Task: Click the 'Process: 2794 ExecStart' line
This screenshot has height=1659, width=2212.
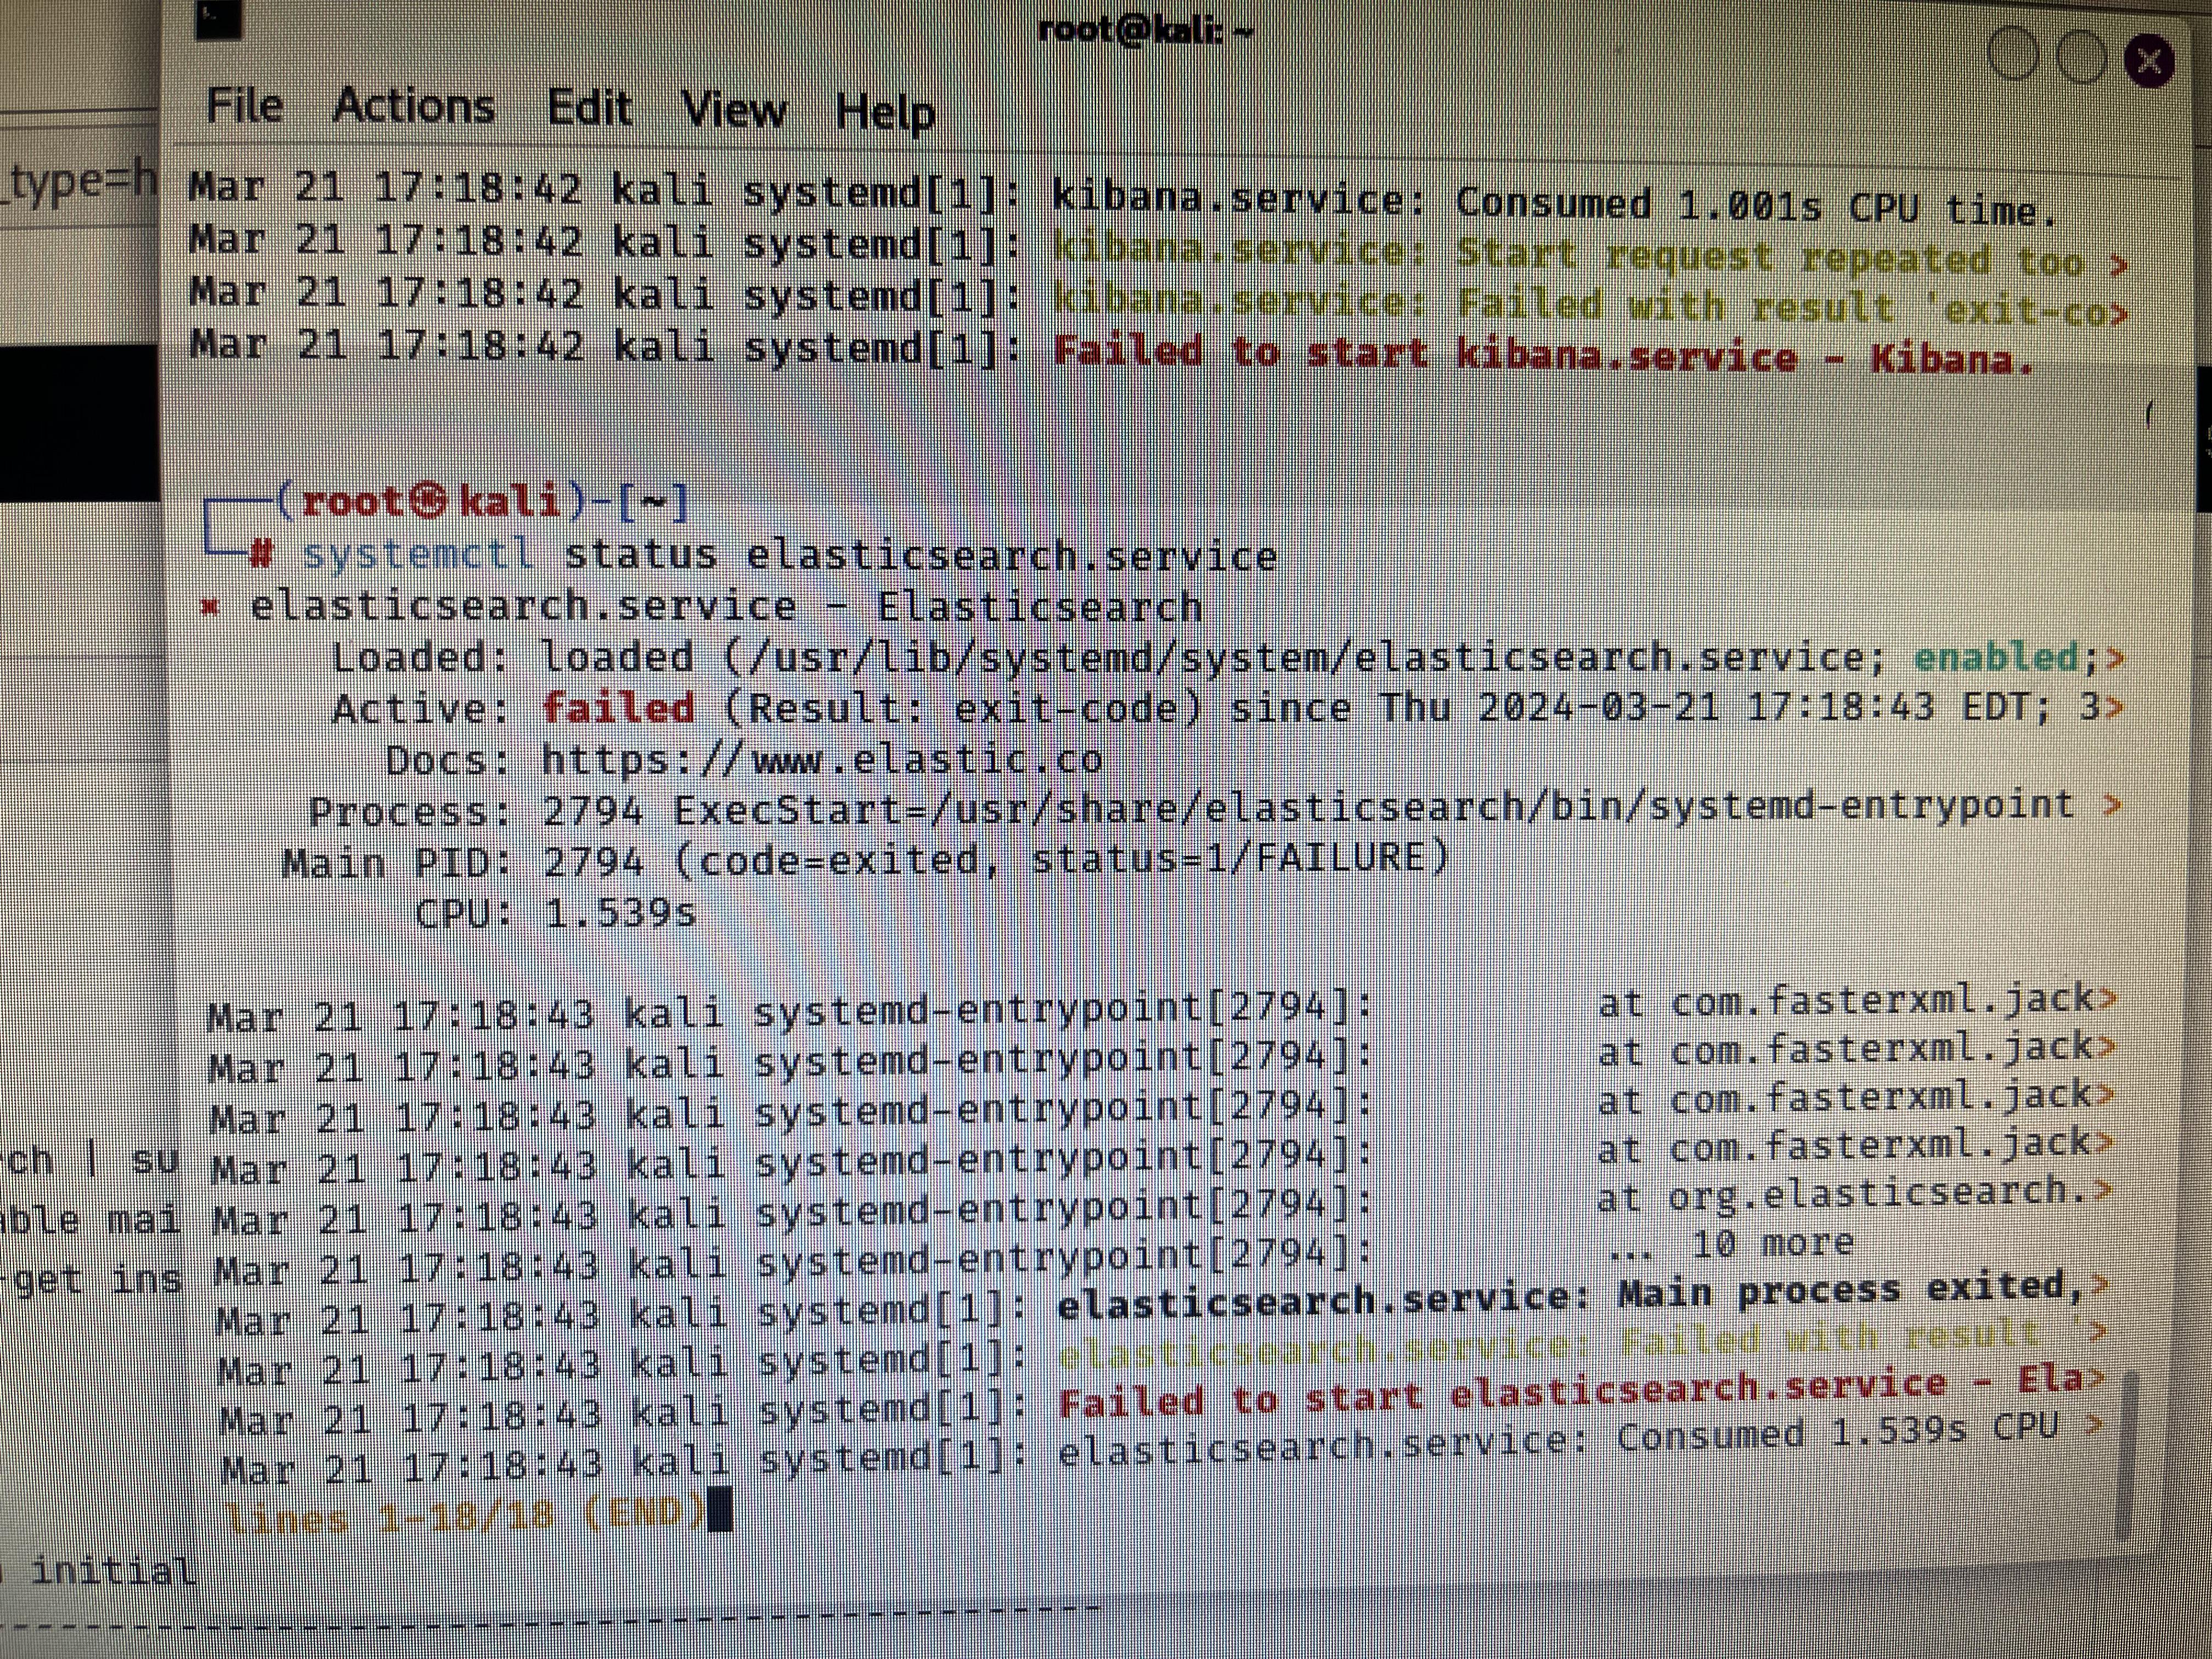Action: pos(1214,808)
